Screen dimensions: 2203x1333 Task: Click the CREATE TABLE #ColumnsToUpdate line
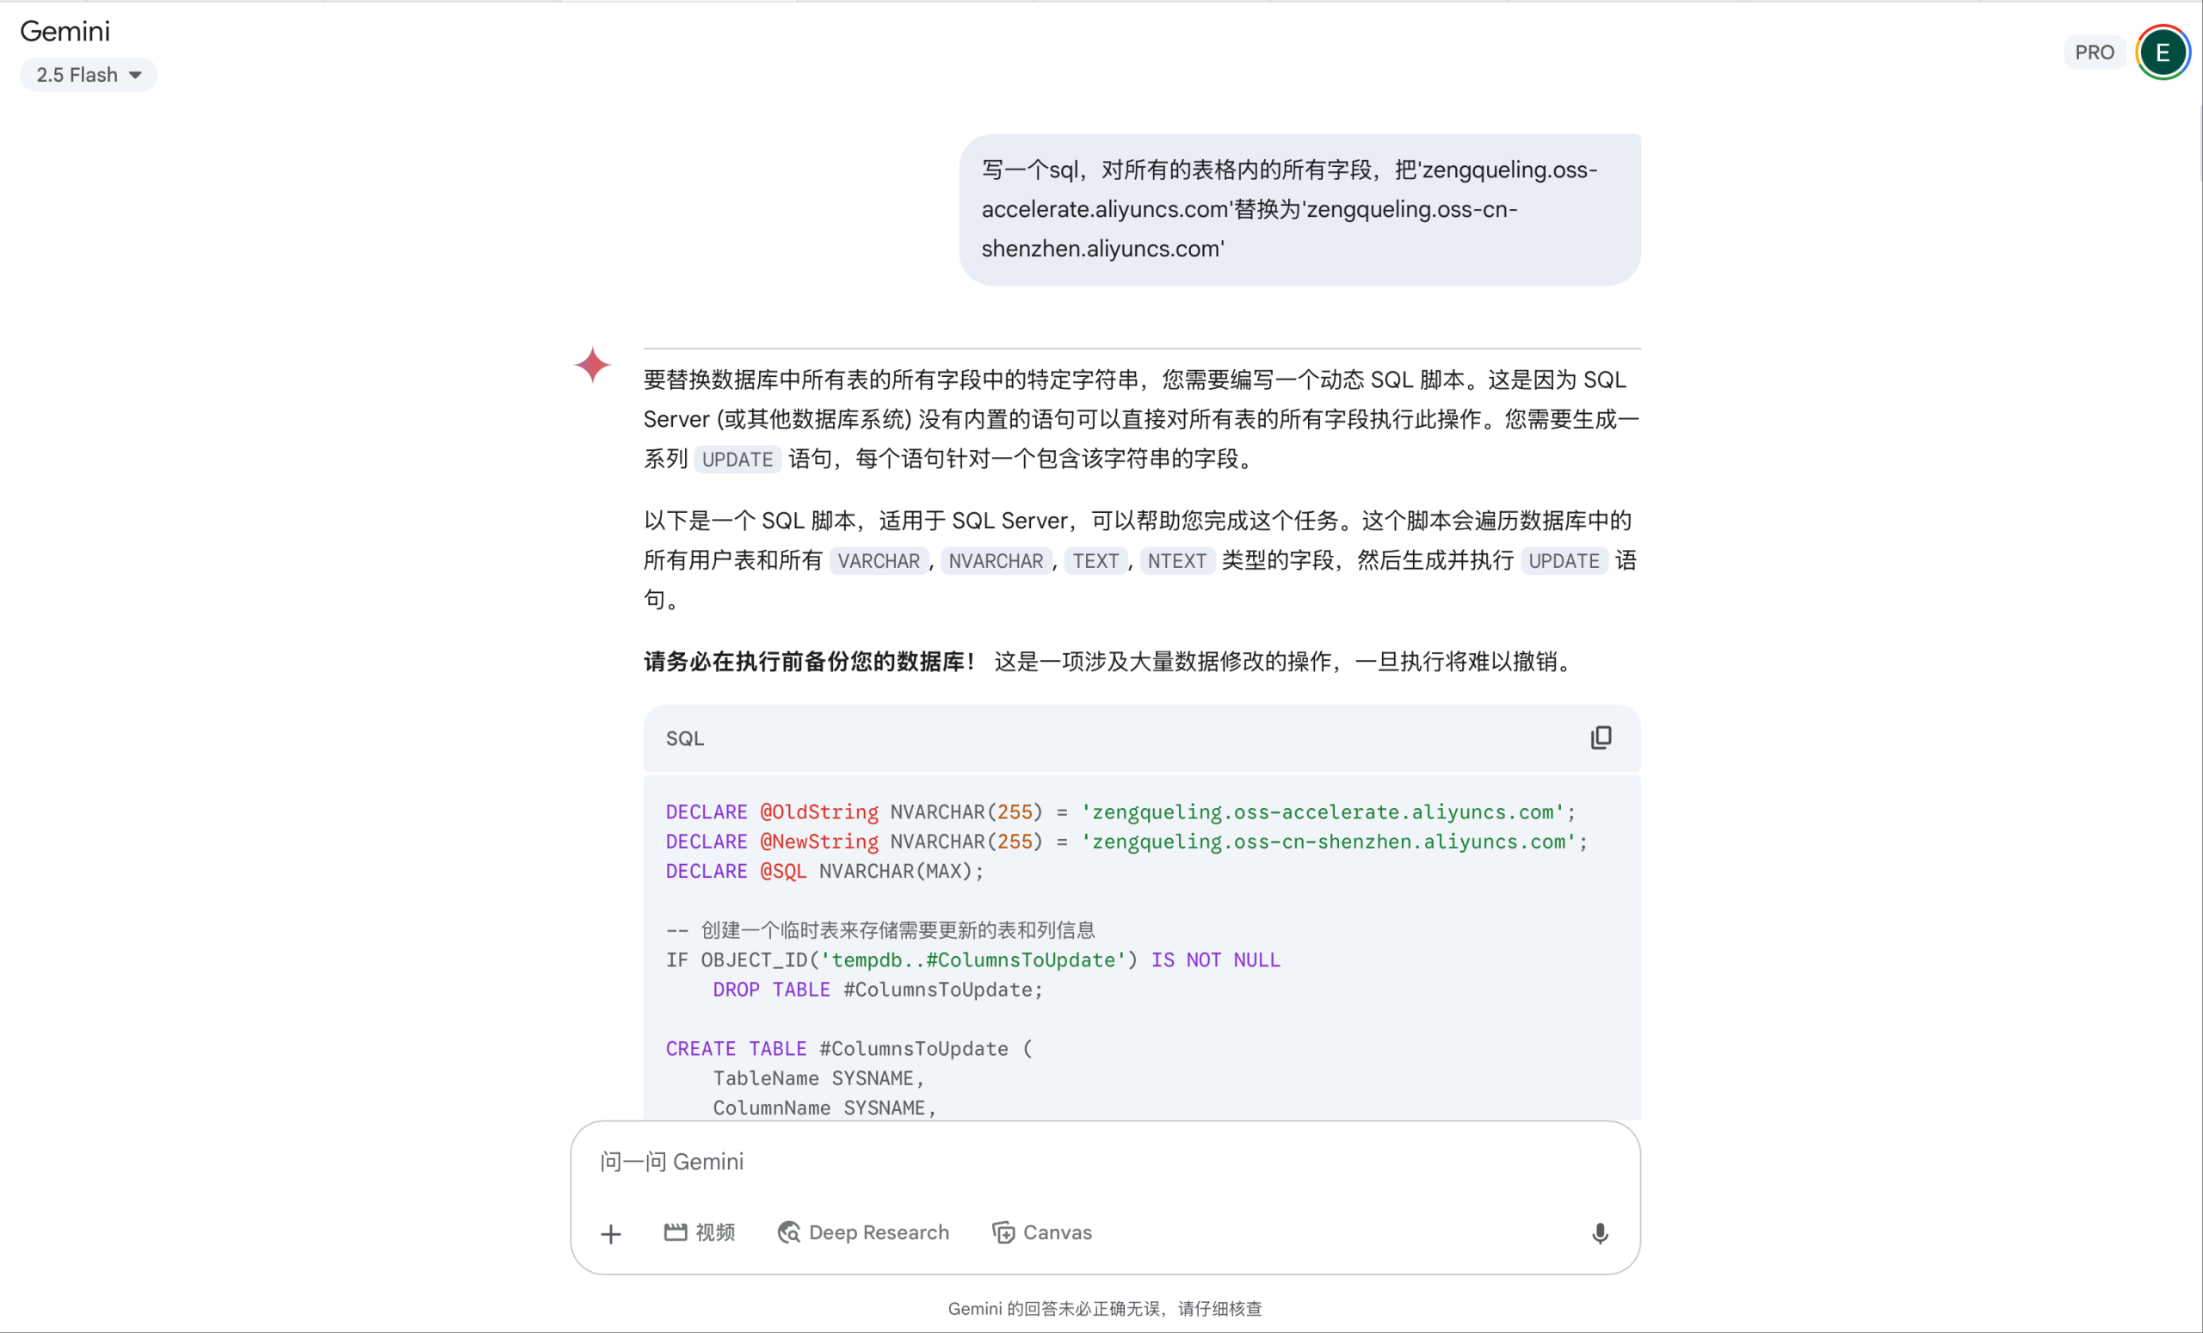848,1049
